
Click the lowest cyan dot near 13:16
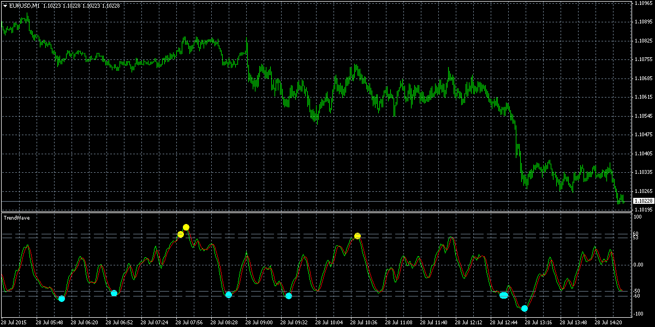525,308
